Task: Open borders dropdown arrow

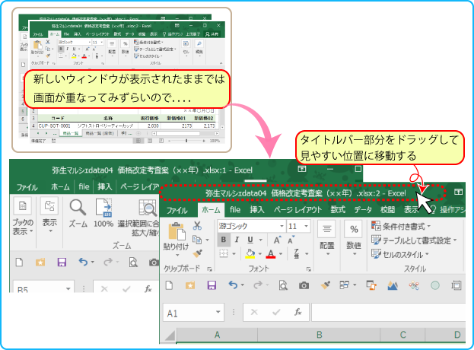Action: [234, 254]
